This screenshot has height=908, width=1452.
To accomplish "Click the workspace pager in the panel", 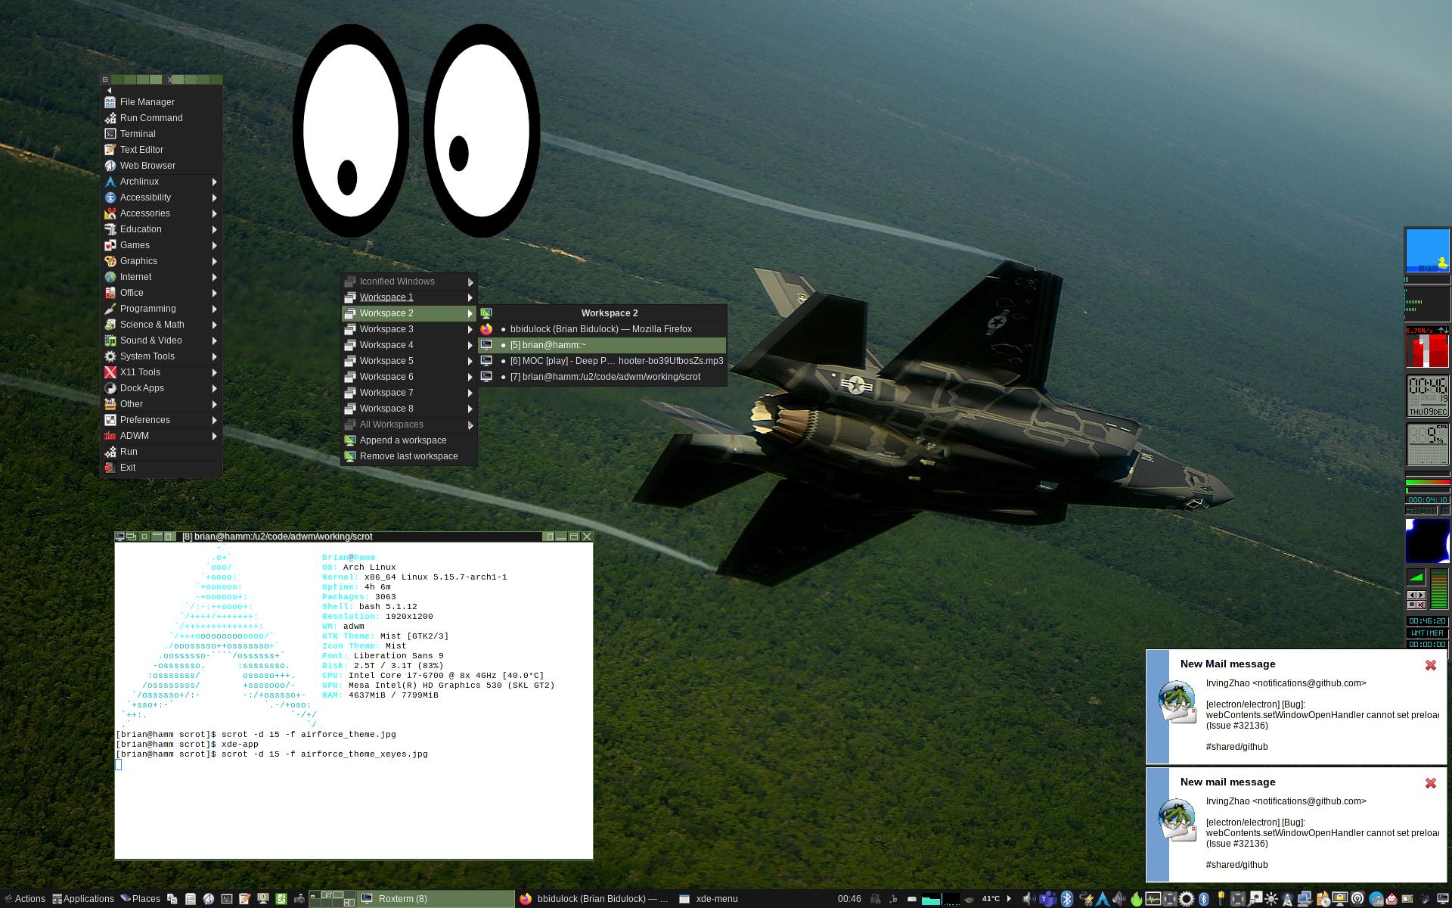I will click(x=332, y=899).
